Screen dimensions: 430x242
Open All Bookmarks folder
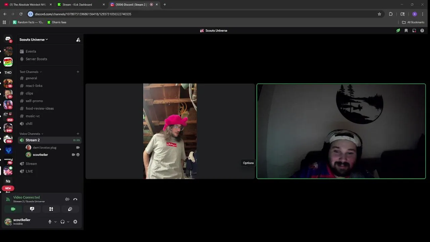coord(413,22)
